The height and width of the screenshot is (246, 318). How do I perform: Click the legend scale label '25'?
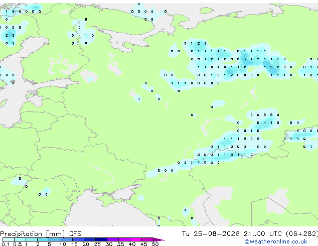pos(97,244)
